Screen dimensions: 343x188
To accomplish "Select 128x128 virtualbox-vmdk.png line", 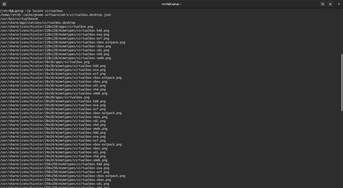I will click(55, 58).
